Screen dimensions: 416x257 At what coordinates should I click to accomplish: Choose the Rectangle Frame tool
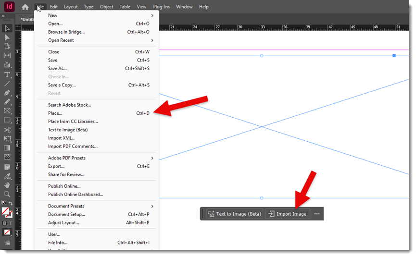(x=7, y=111)
